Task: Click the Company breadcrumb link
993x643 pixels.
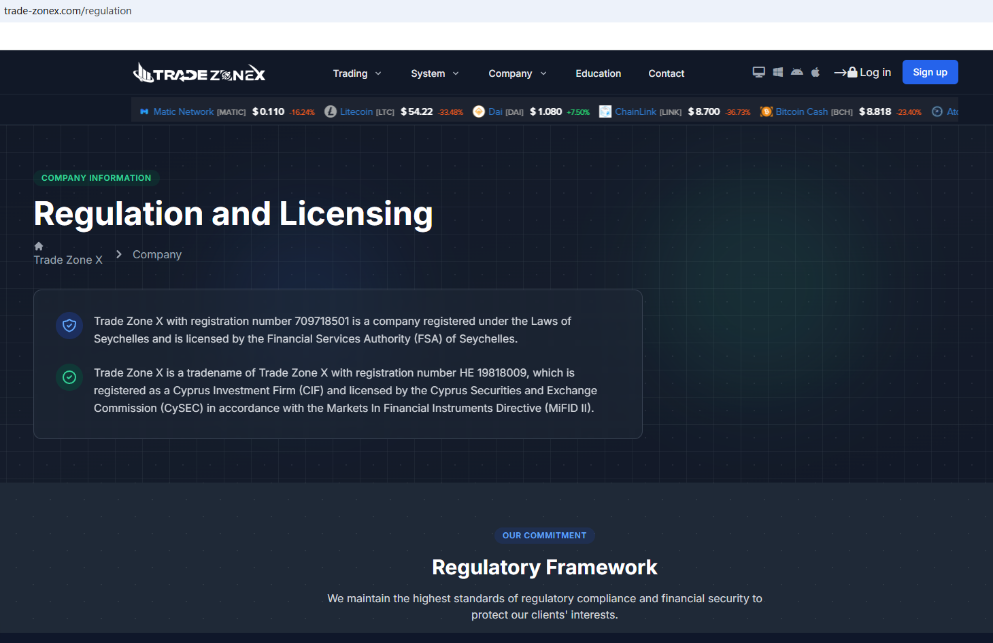Action: (157, 254)
